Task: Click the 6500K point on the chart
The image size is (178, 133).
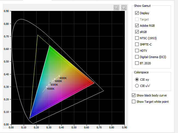Action: pyautogui.click(x=51, y=83)
